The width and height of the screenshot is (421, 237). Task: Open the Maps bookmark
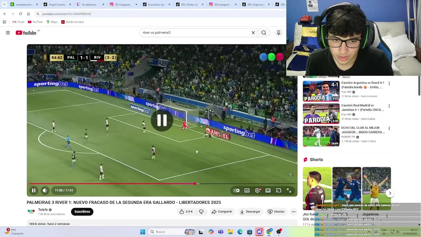[52, 22]
